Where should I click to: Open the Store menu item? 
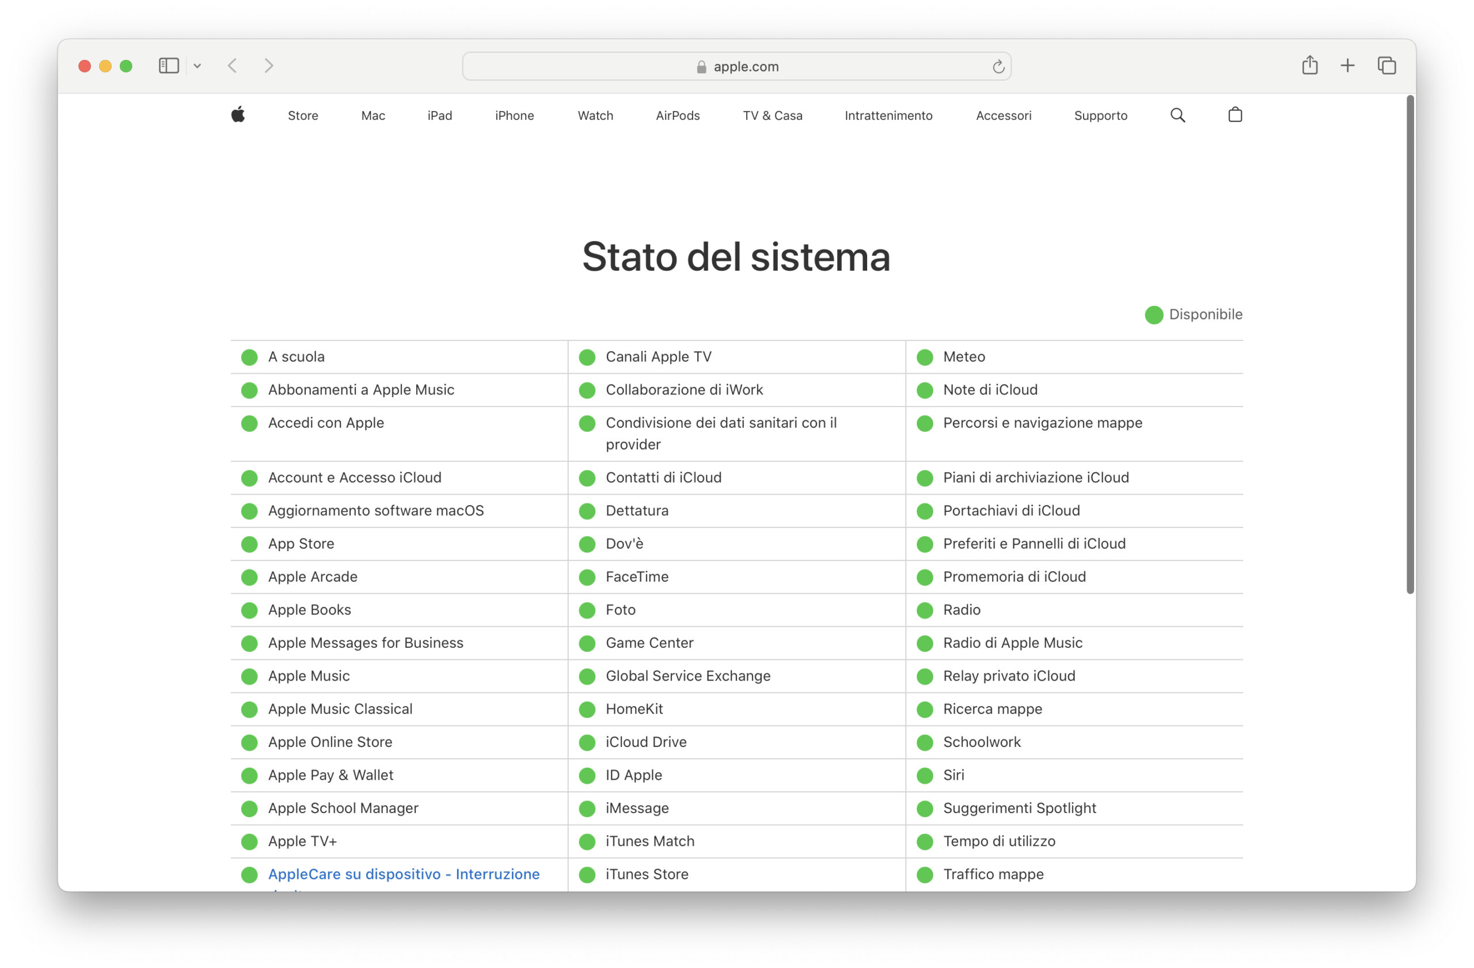(303, 116)
